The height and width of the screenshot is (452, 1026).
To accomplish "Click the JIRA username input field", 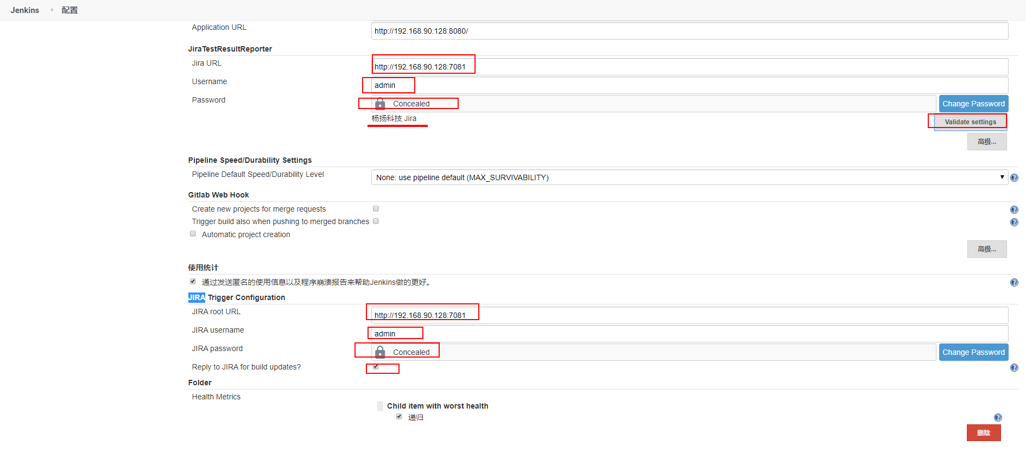I will [689, 334].
